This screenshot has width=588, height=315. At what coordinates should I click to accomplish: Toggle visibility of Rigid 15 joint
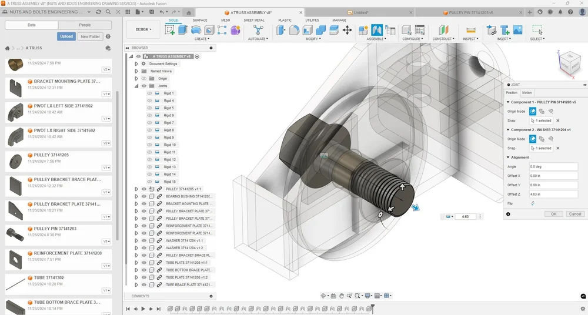[149, 182]
